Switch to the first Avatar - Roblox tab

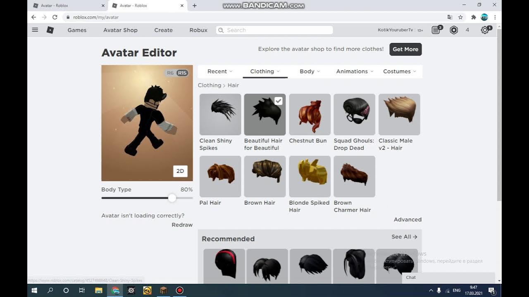(x=68, y=5)
